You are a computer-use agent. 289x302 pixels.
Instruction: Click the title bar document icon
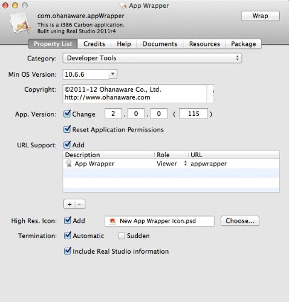point(123,5)
